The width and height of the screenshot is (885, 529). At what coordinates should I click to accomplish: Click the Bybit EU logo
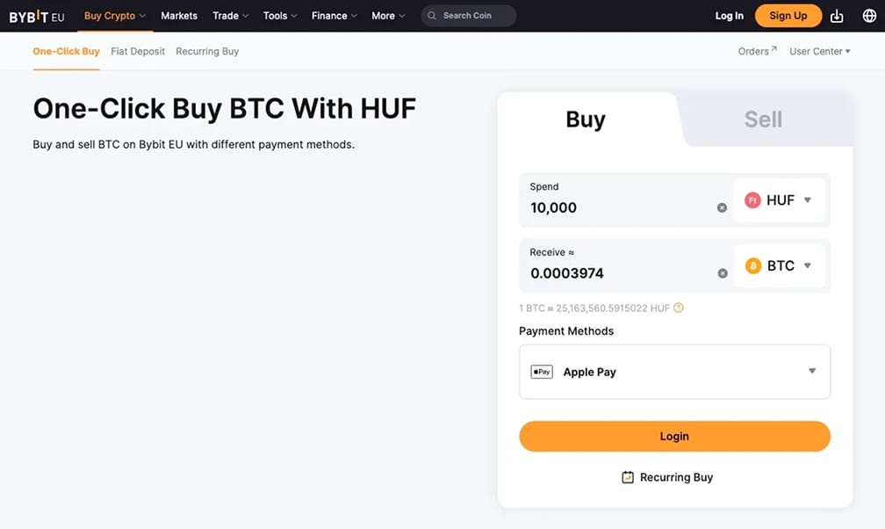tap(37, 17)
